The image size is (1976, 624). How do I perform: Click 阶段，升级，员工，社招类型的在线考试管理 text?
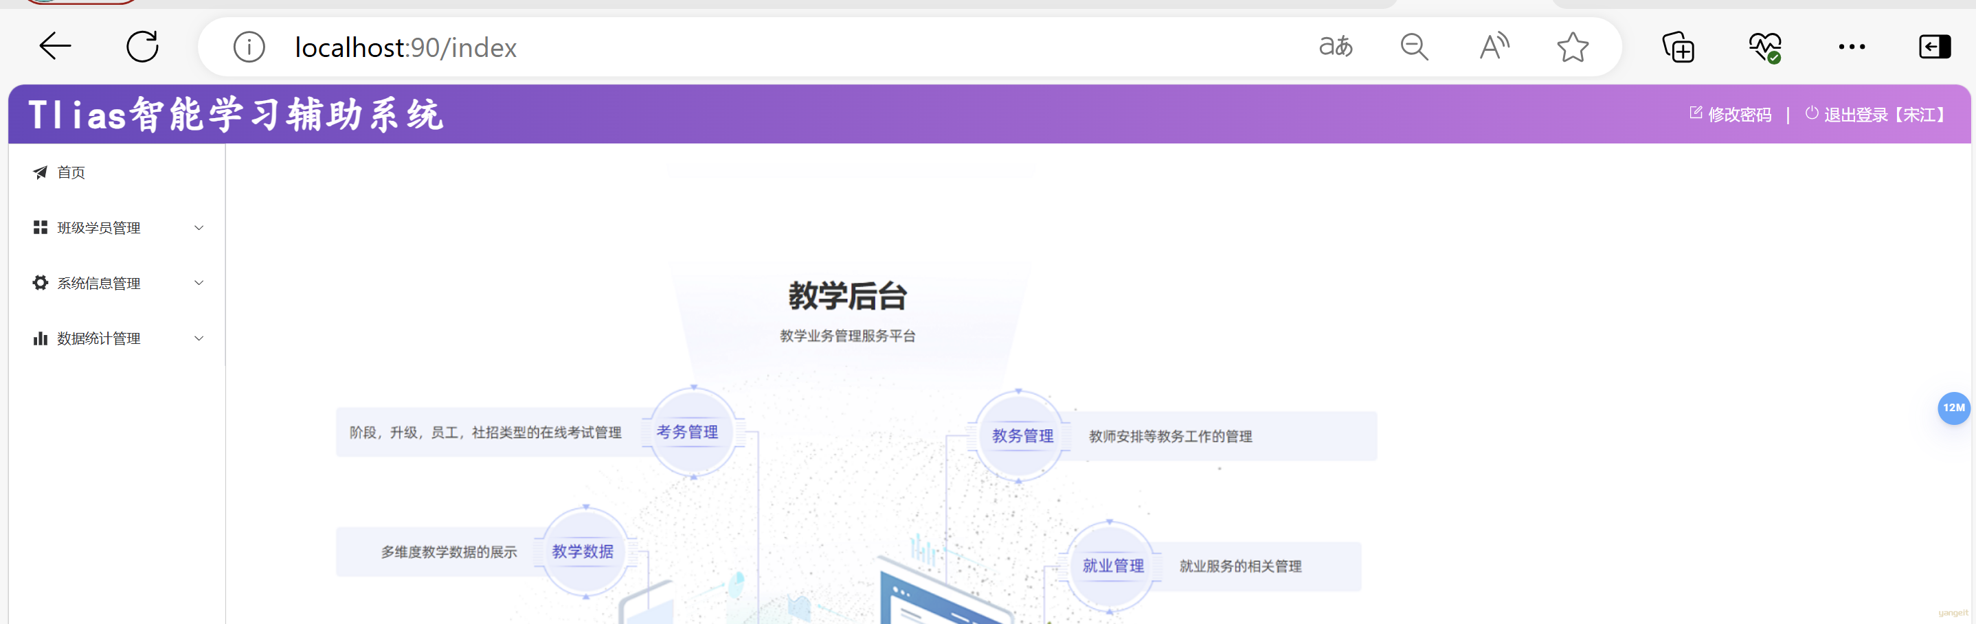pos(486,432)
